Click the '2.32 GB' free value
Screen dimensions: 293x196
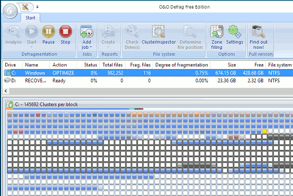click(x=255, y=81)
